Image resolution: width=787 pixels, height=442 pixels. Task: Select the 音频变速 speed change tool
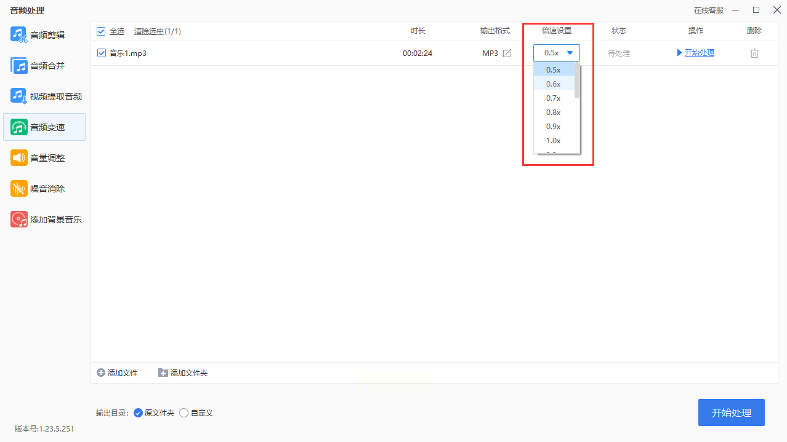[x=44, y=127]
